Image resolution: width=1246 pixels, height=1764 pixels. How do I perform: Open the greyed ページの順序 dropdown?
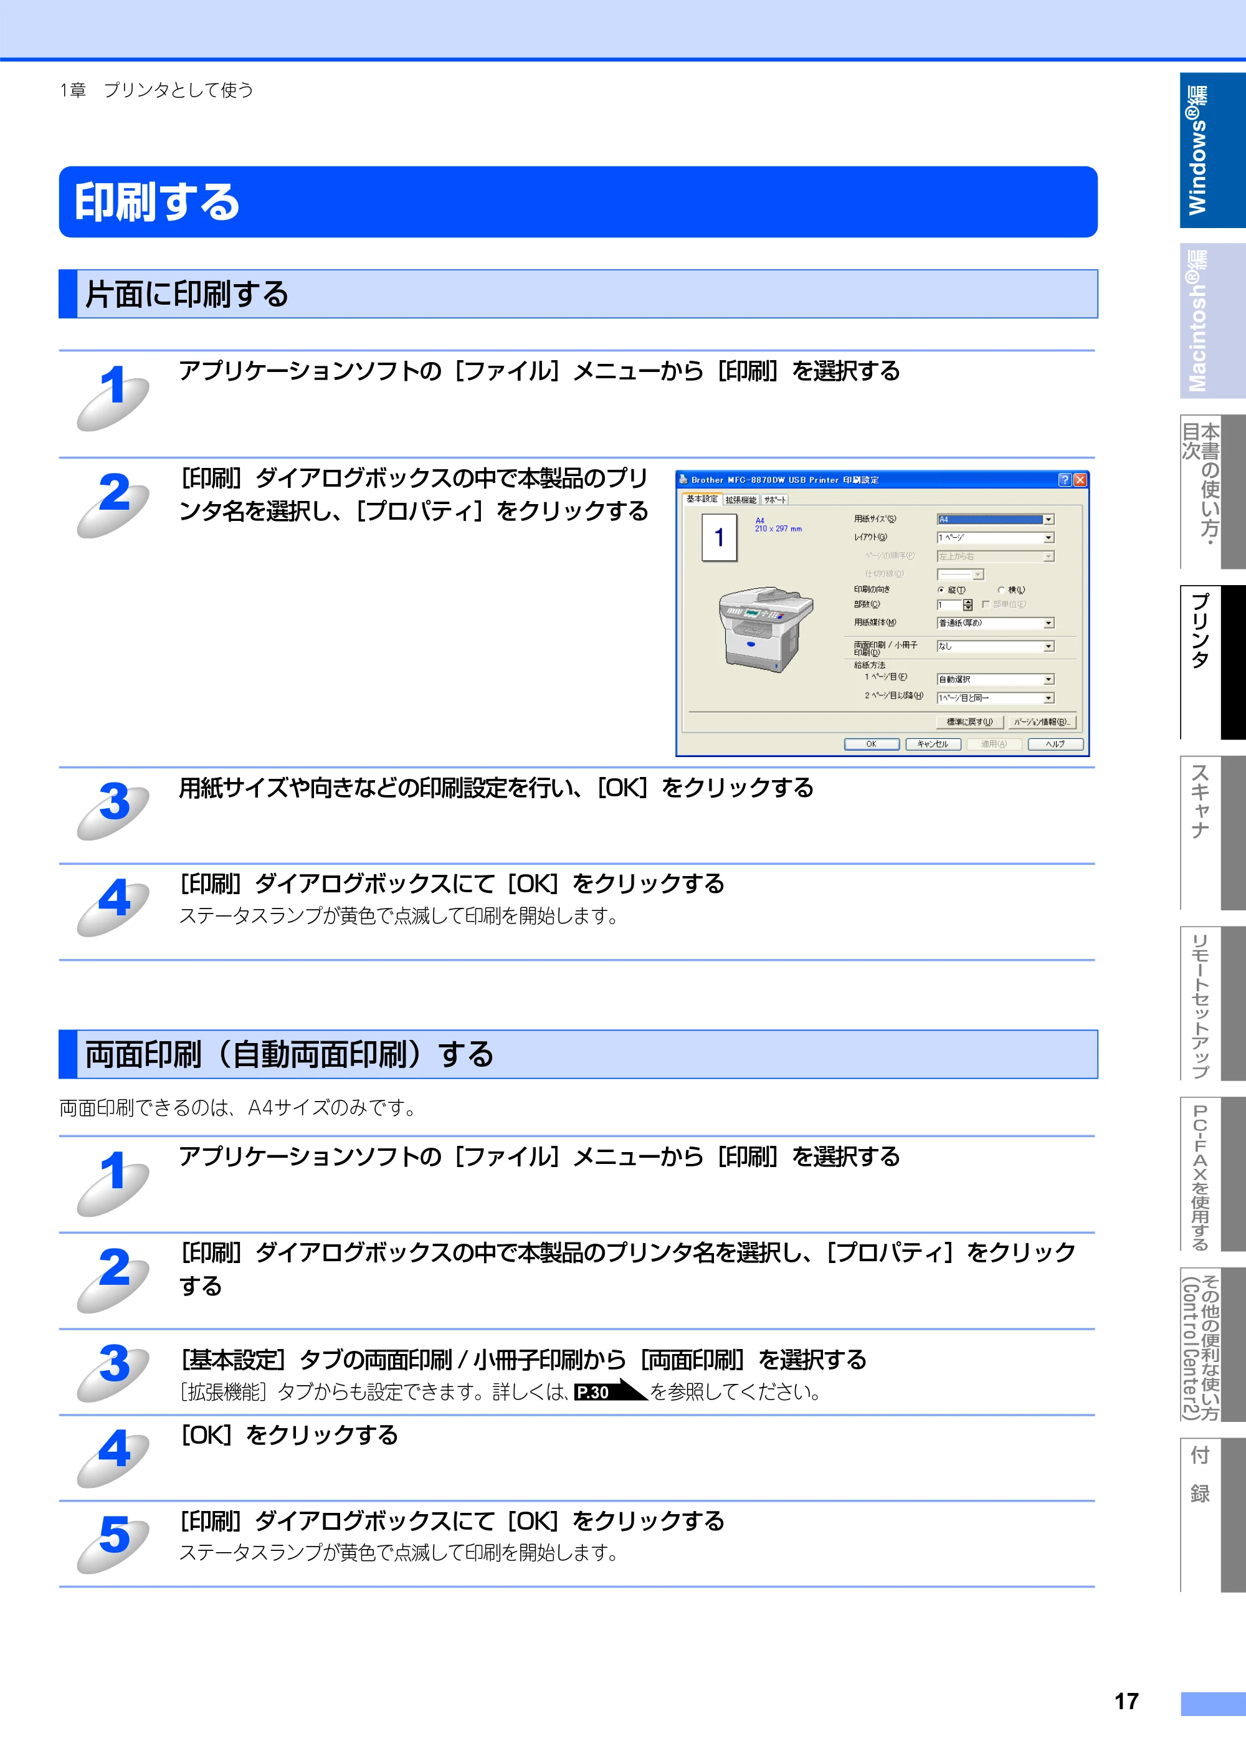(996, 556)
